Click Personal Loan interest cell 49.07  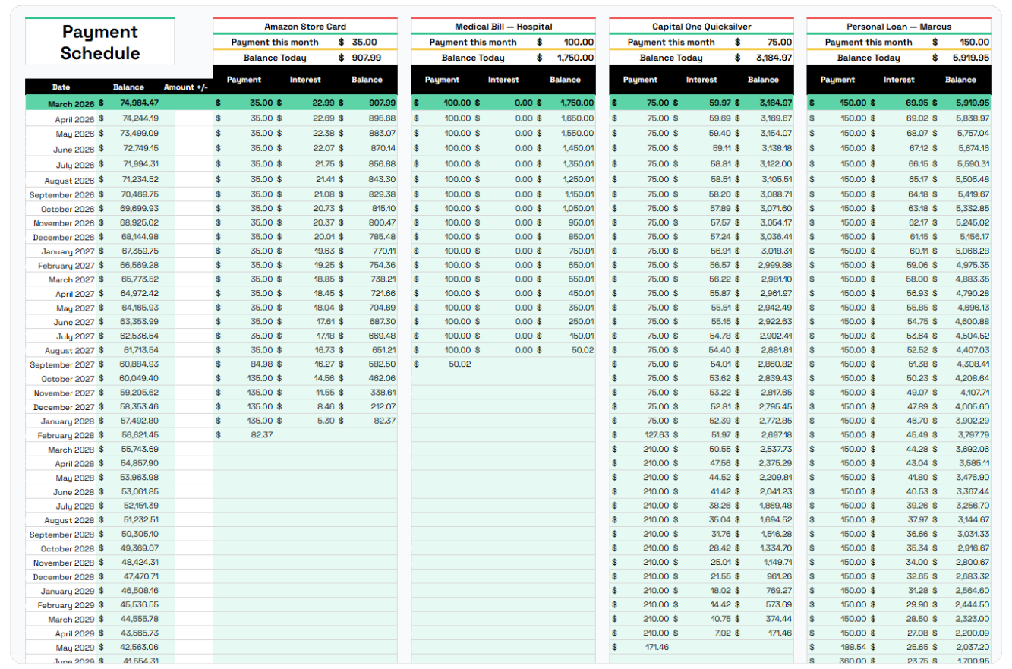[x=919, y=392]
